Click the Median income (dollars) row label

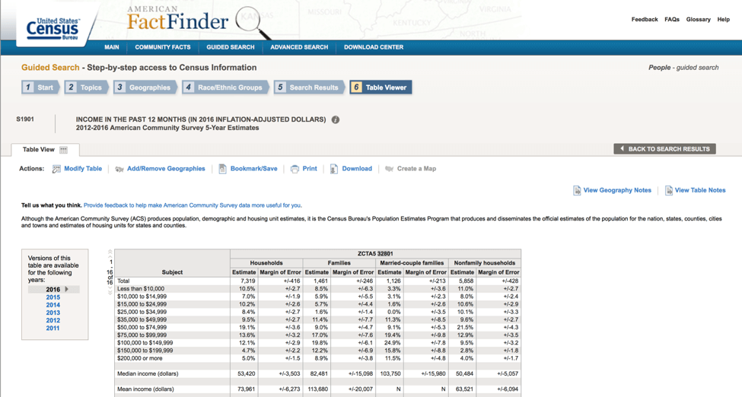click(x=148, y=374)
